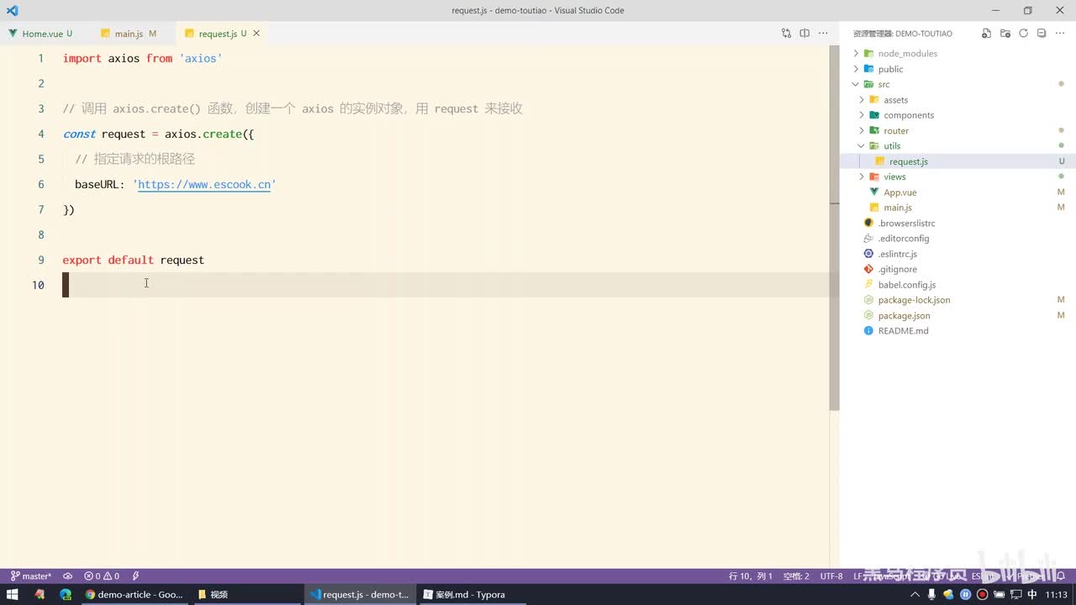This screenshot has width=1076, height=605.
Task: Change file encoding UTF-8
Action: click(x=831, y=576)
